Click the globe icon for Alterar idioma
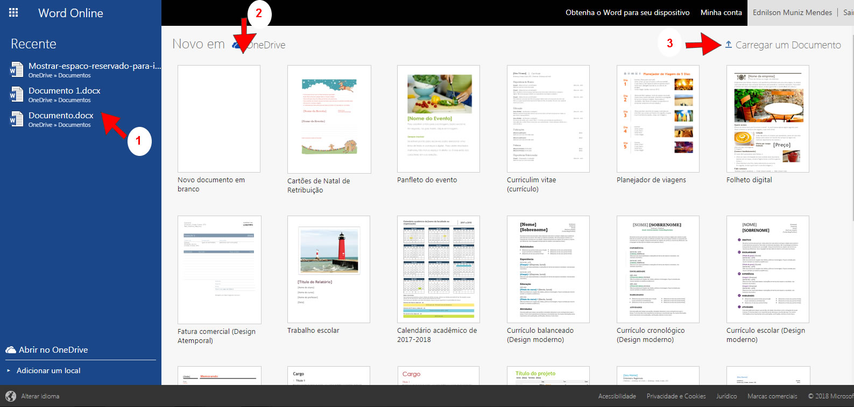The width and height of the screenshot is (854, 407). click(11, 396)
